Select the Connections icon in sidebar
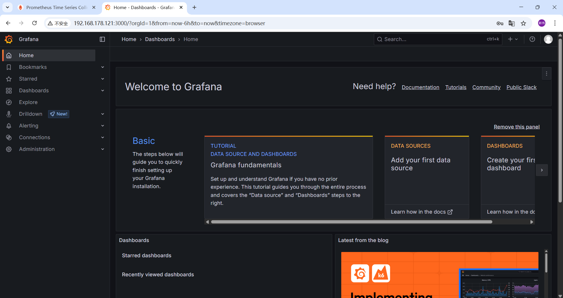The height and width of the screenshot is (298, 563). [9, 137]
